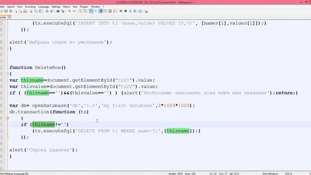This screenshot has height=175, width=311.
Task: Show the Document Map panel icon
Action: (x=110, y=11)
